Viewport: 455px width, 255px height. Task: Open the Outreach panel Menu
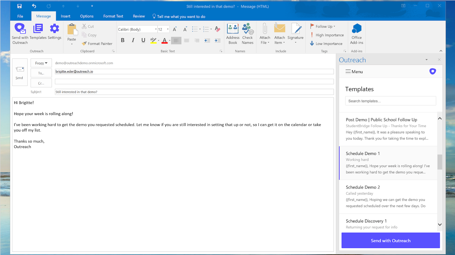point(354,71)
